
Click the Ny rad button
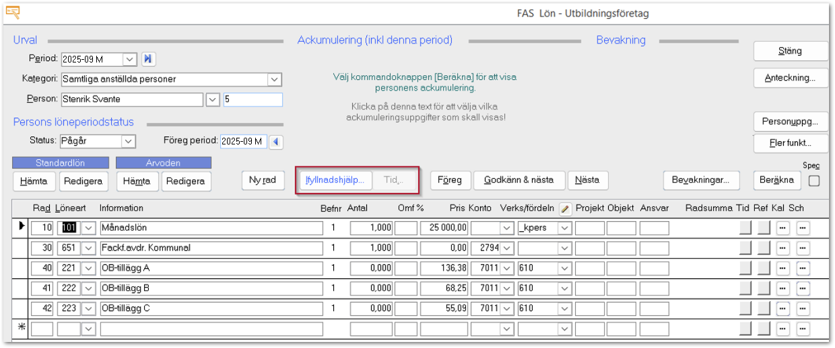click(x=263, y=180)
